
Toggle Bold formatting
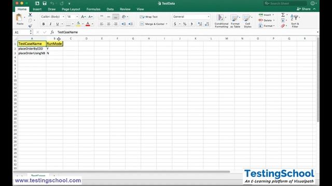(x=44, y=24)
